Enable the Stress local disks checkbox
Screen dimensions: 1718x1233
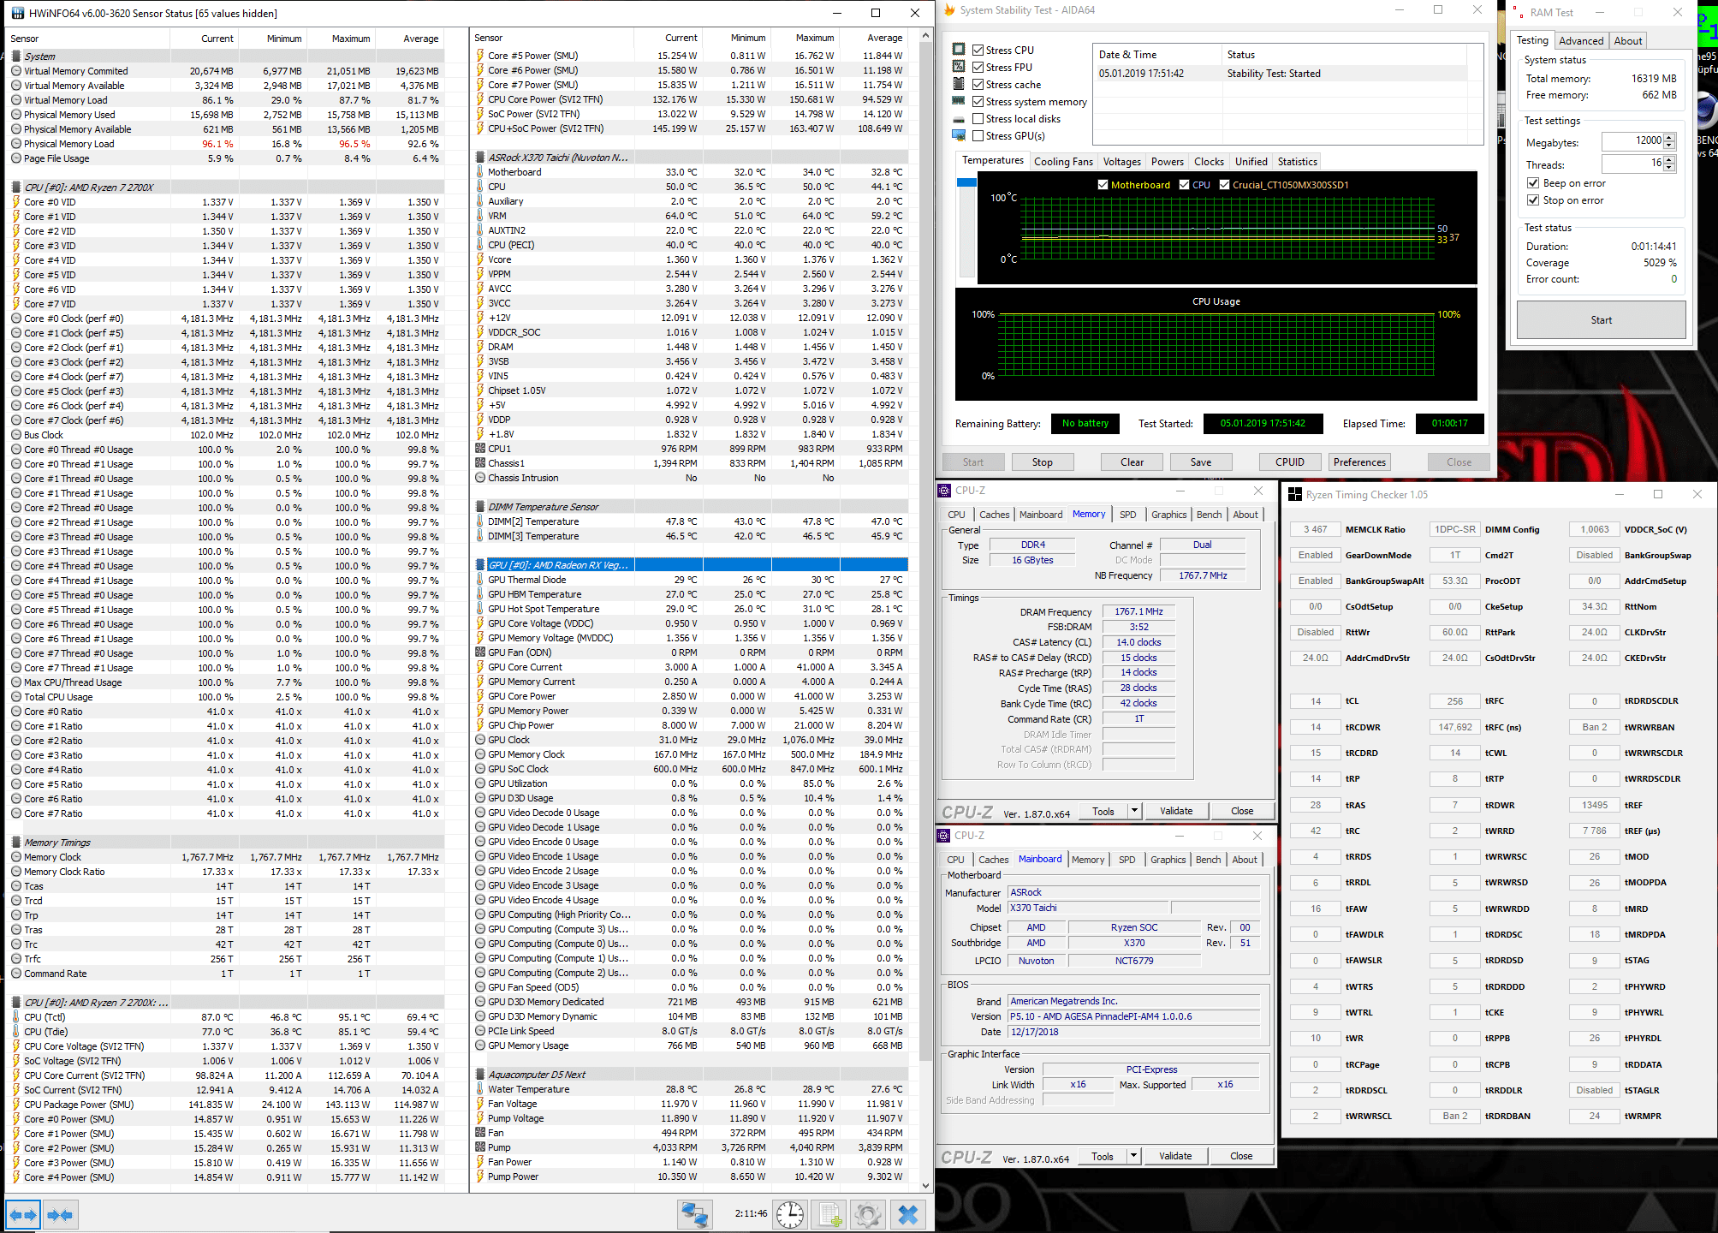point(978,119)
